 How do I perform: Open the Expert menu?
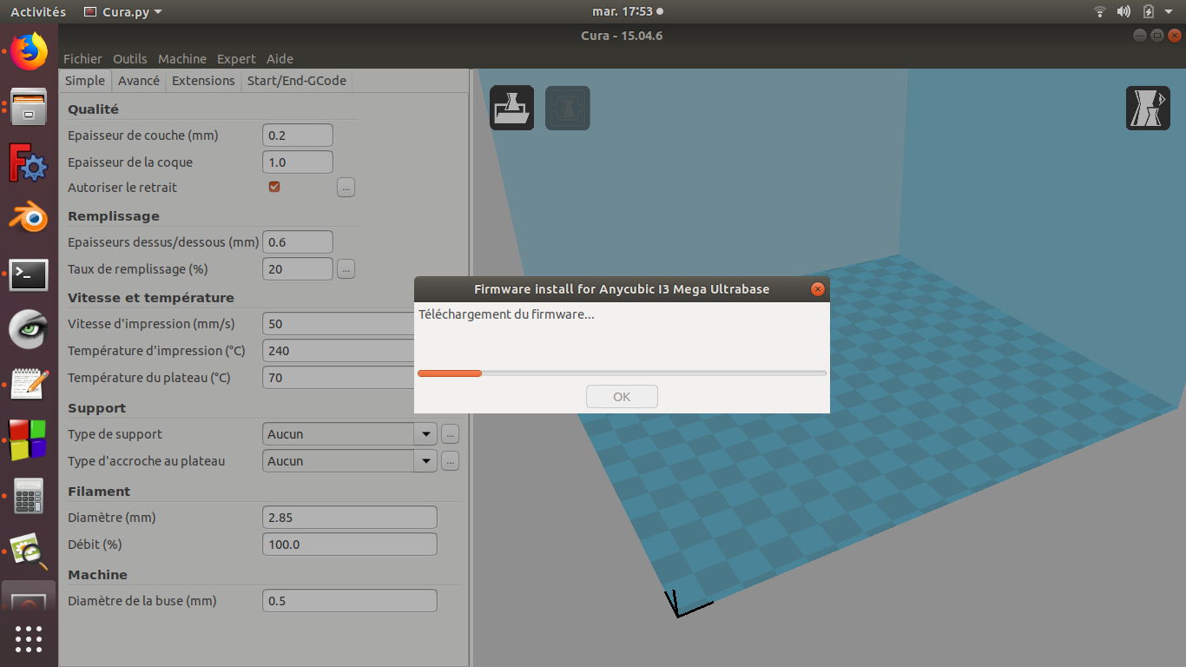(x=236, y=59)
